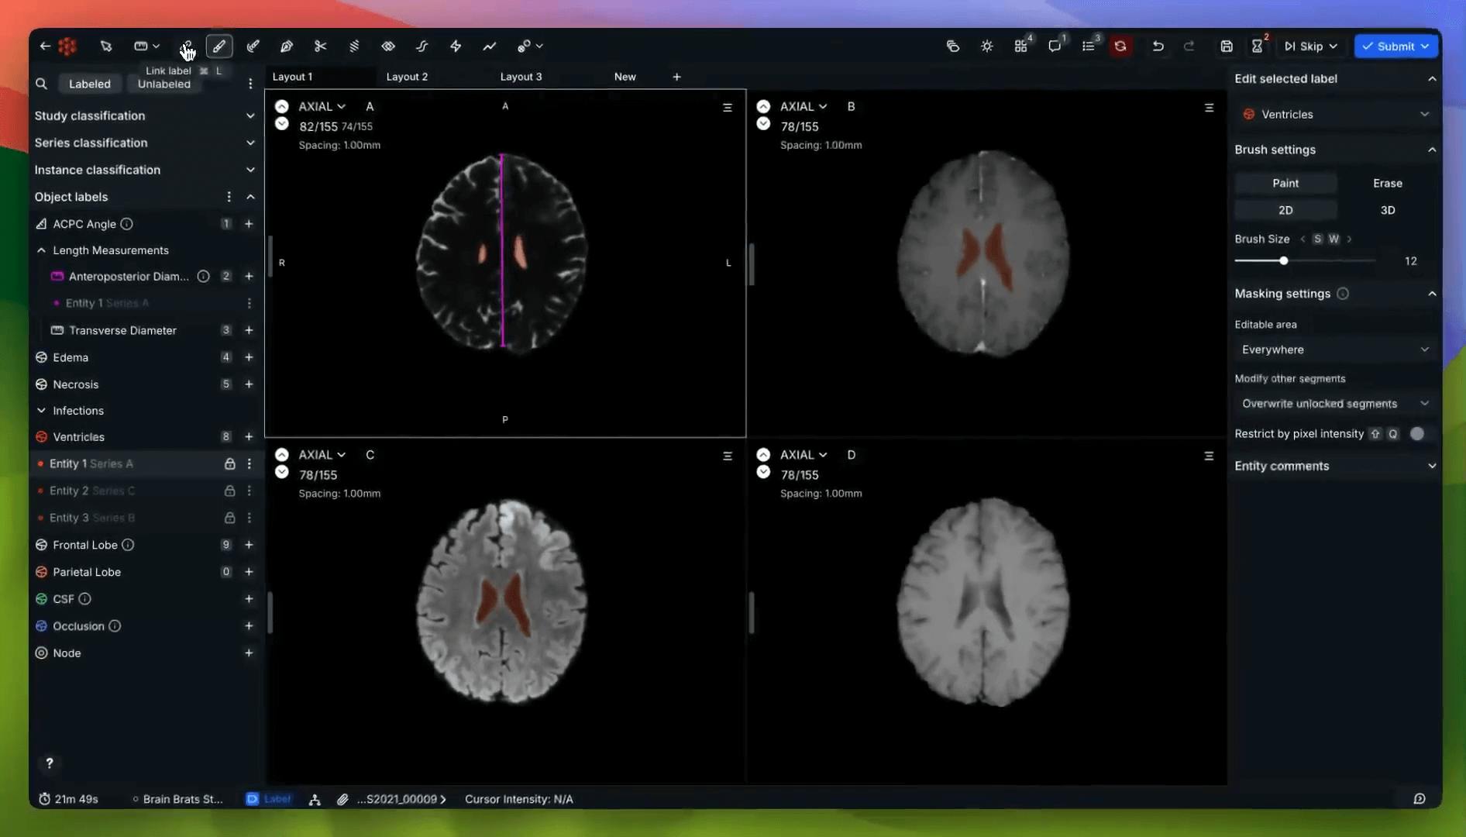Toggle lock on Ventricles Entity 2
Image resolution: width=1466 pixels, height=837 pixels.
coord(230,491)
